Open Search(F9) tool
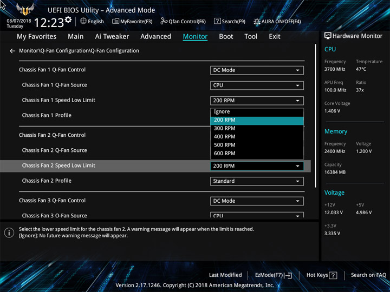Image resolution: width=390 pixels, height=292 pixels. 230,21
